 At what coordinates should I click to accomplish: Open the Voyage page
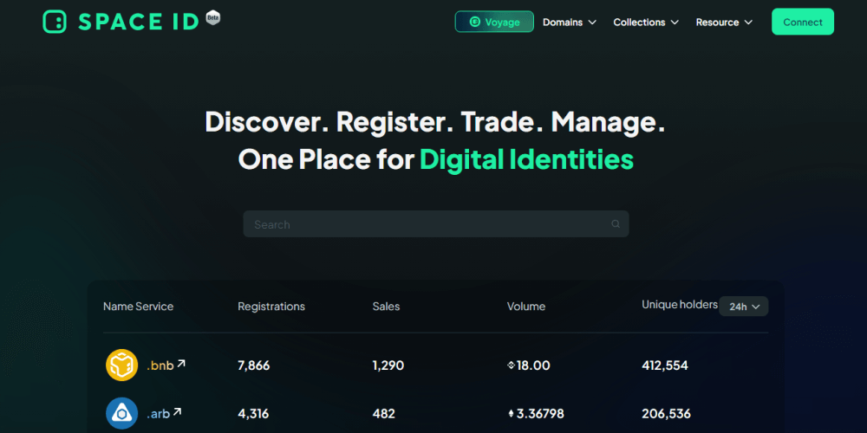point(494,23)
